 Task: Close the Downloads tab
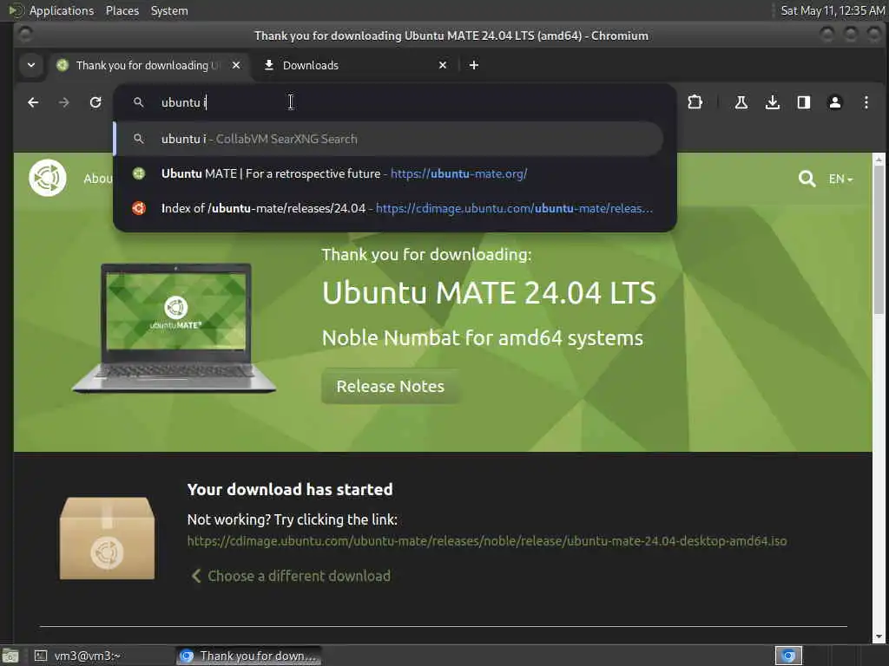point(443,66)
